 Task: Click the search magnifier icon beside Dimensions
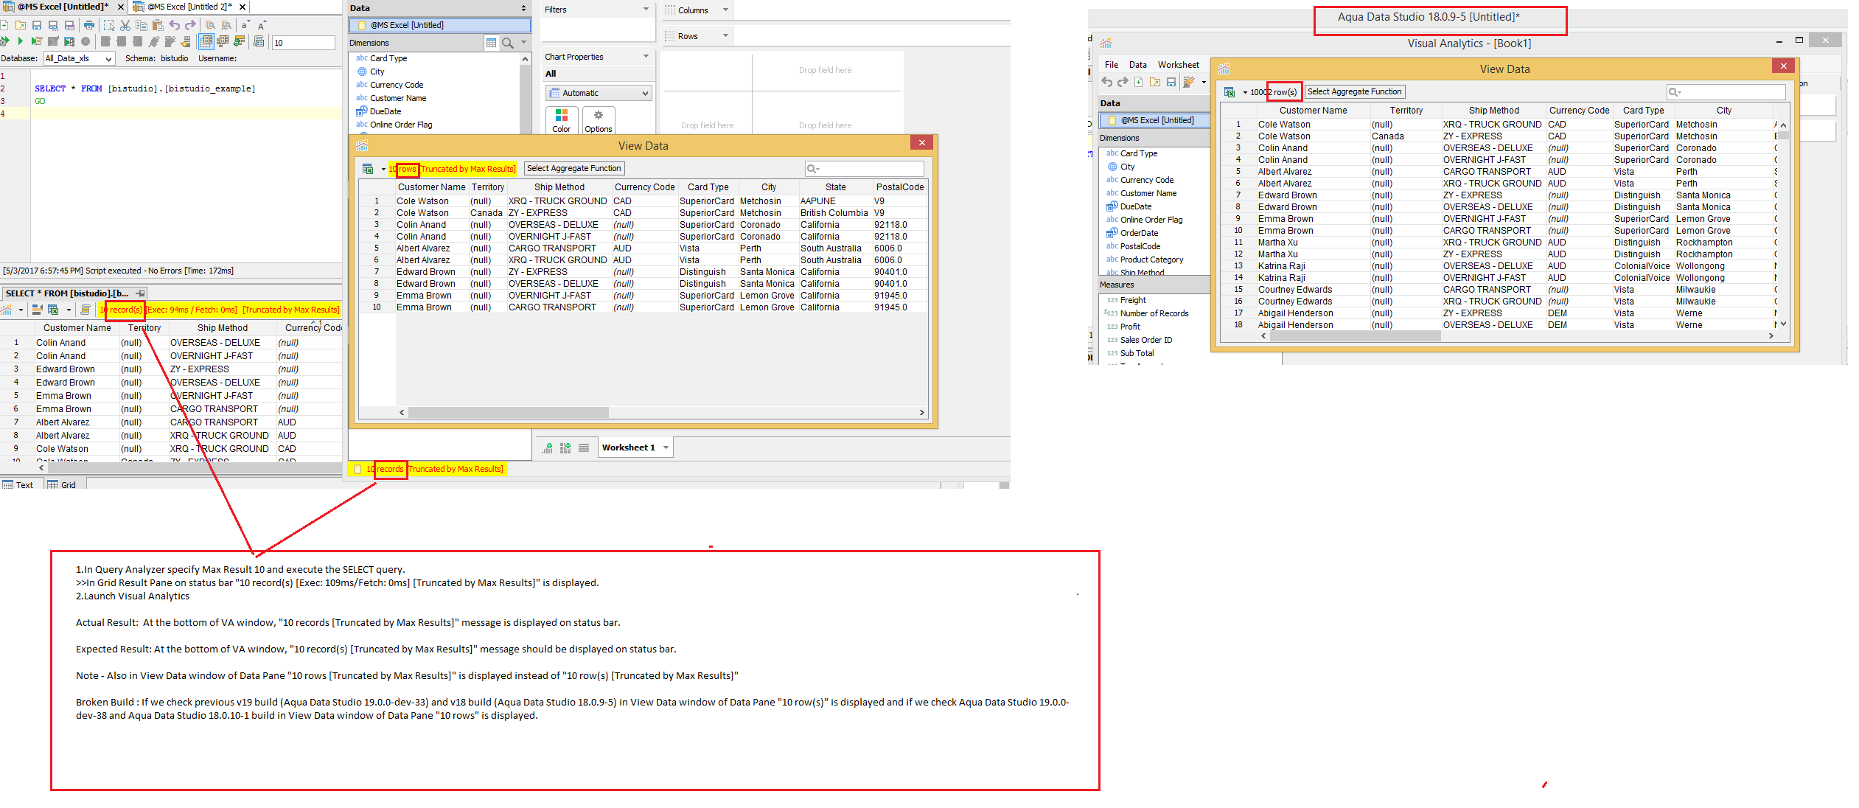point(508,43)
